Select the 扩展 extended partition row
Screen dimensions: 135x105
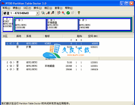(x=52, y=47)
